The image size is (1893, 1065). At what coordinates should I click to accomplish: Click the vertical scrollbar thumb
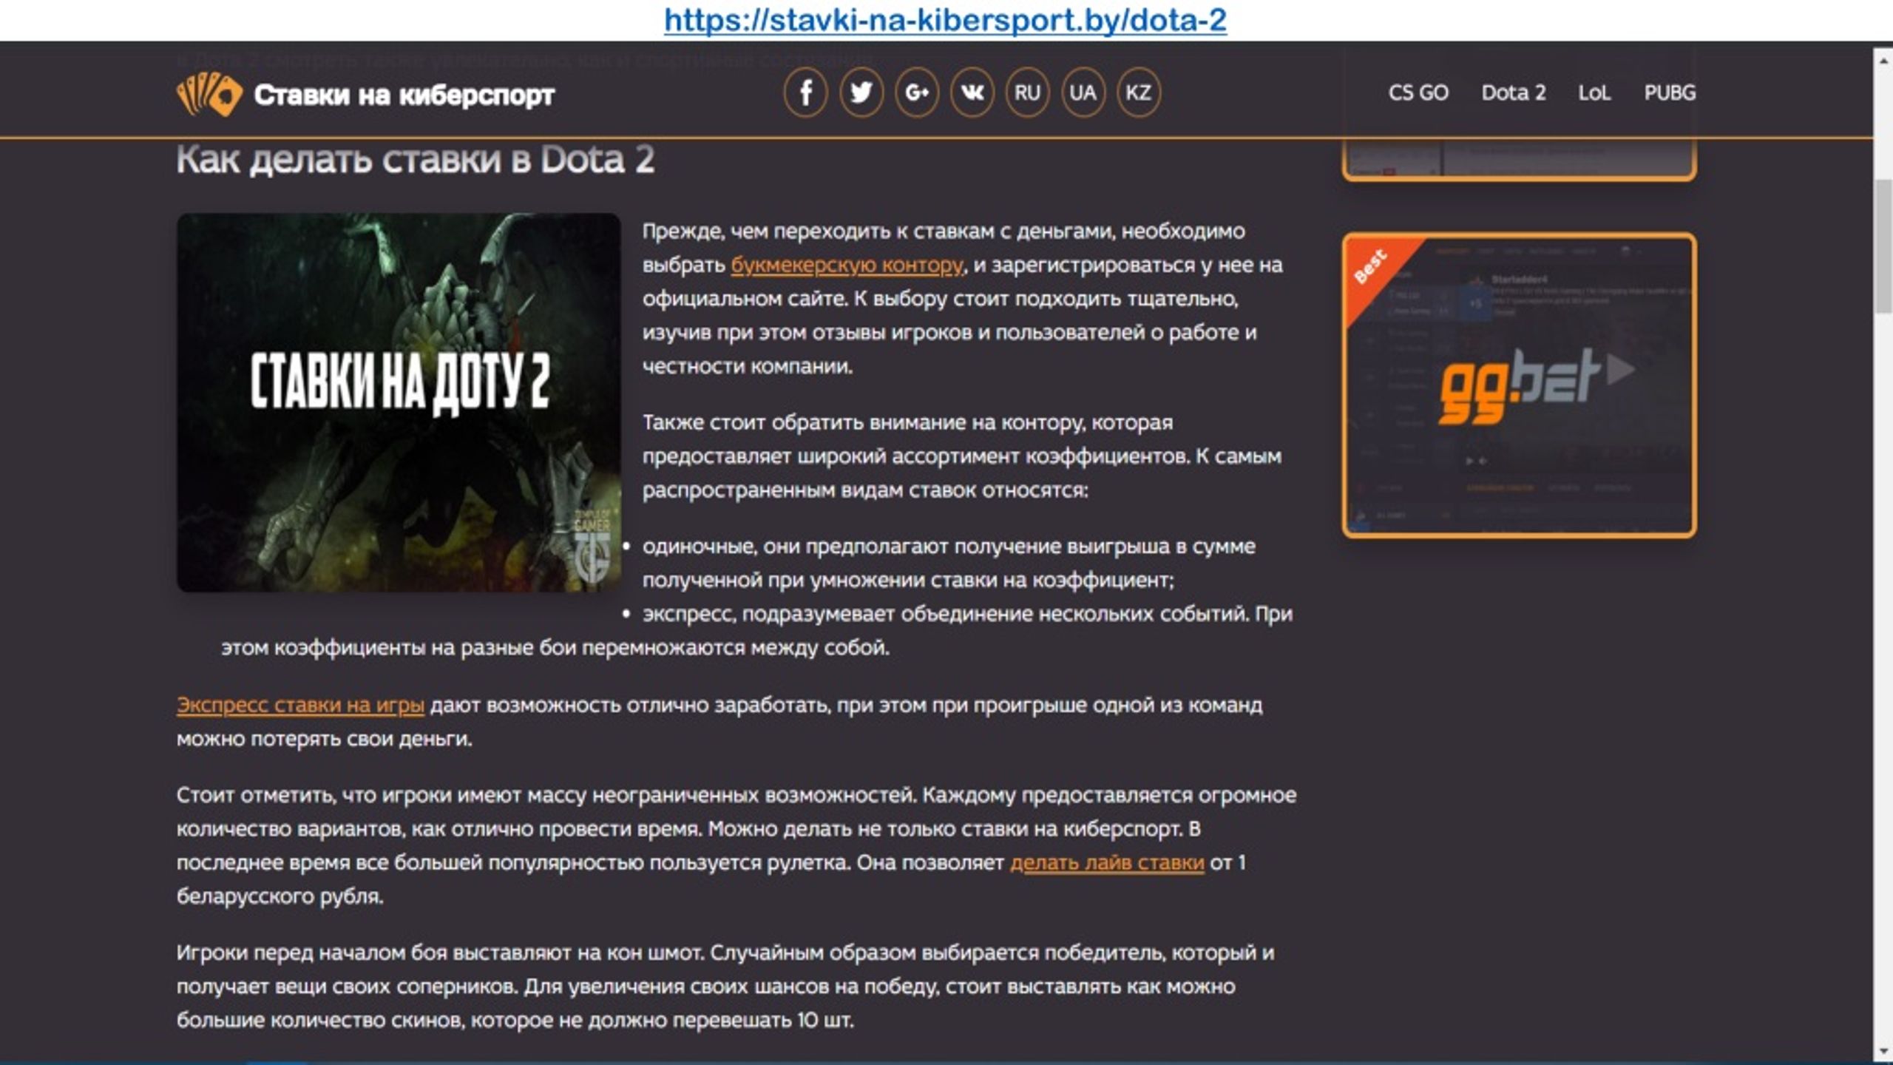(1883, 246)
